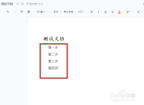144x105 pixels.
Task: Open the 默认字体 font dropdown
Action: pos(69,12)
